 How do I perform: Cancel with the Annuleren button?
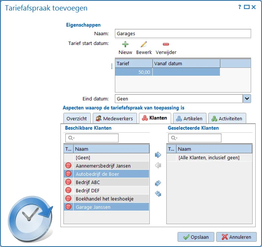(236, 237)
